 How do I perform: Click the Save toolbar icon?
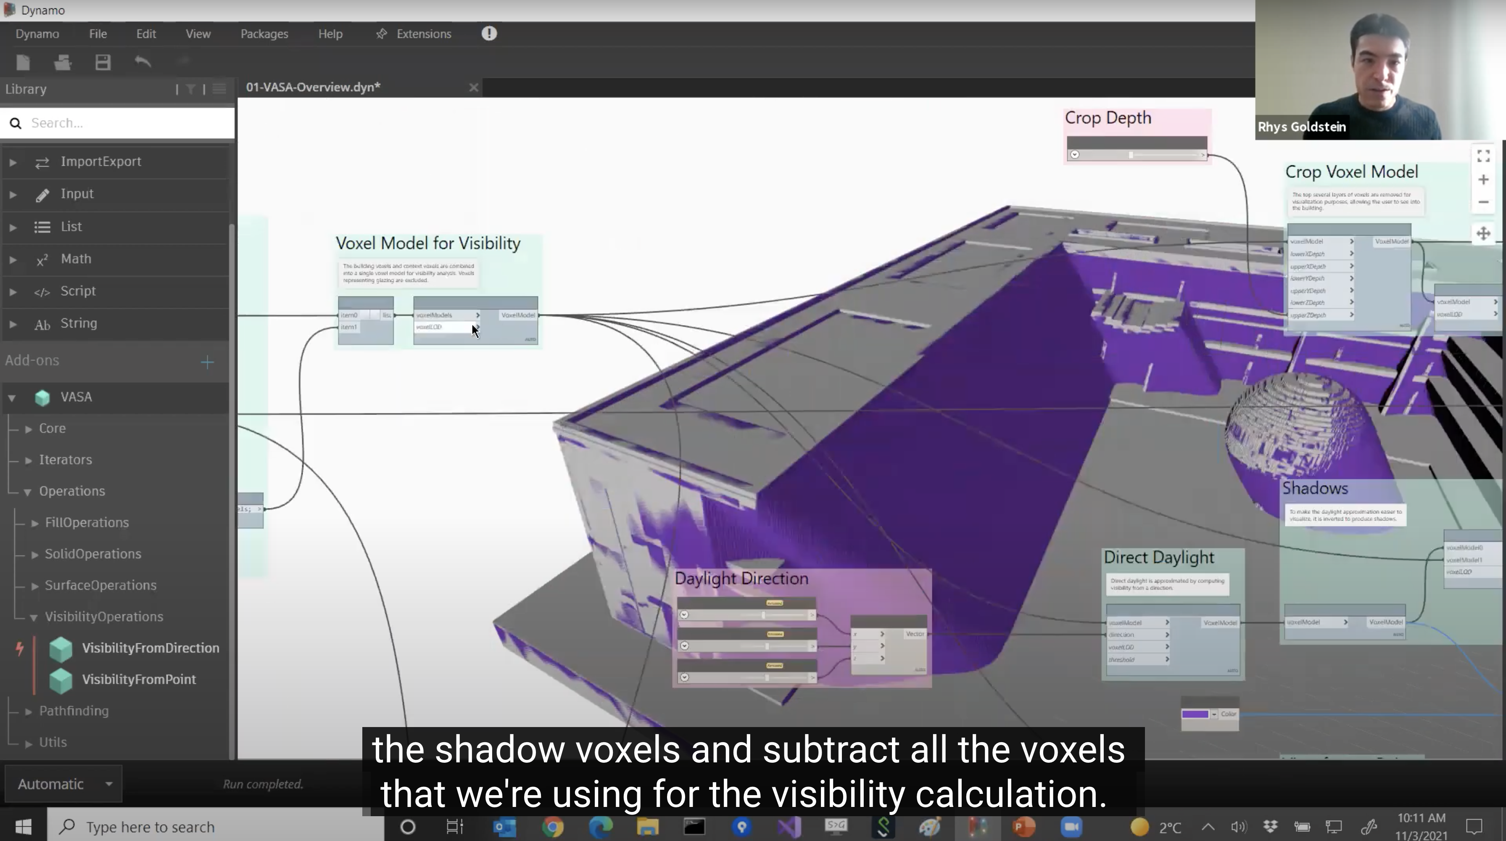(x=103, y=62)
